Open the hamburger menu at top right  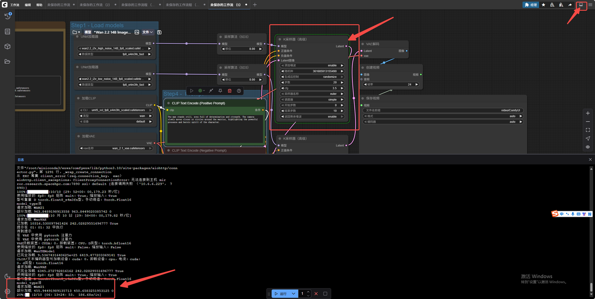(x=590, y=5)
